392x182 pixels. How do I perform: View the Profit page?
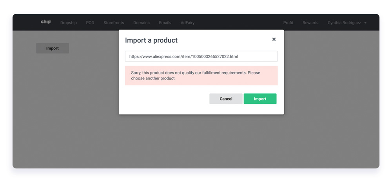288,23
